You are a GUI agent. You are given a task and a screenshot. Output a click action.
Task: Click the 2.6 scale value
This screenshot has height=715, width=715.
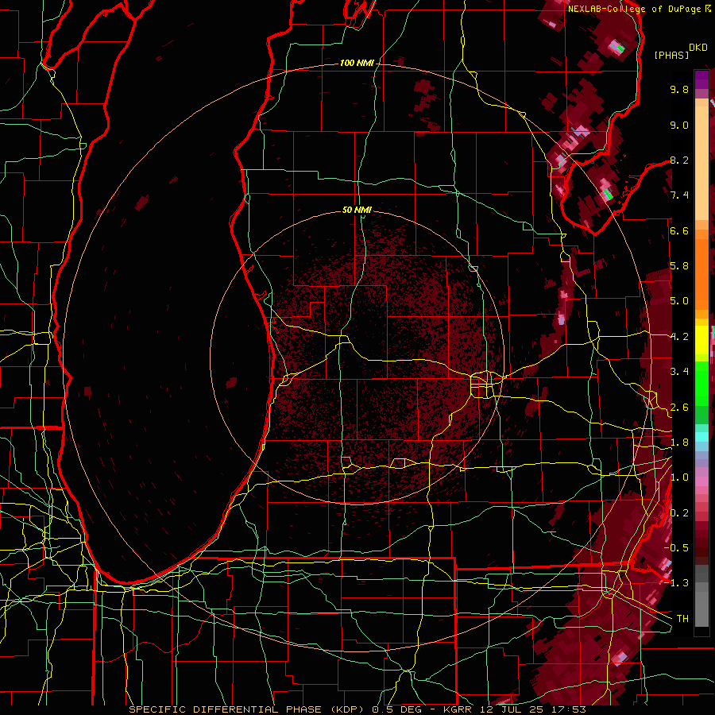pos(679,408)
